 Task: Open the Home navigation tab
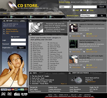pos(5,13)
